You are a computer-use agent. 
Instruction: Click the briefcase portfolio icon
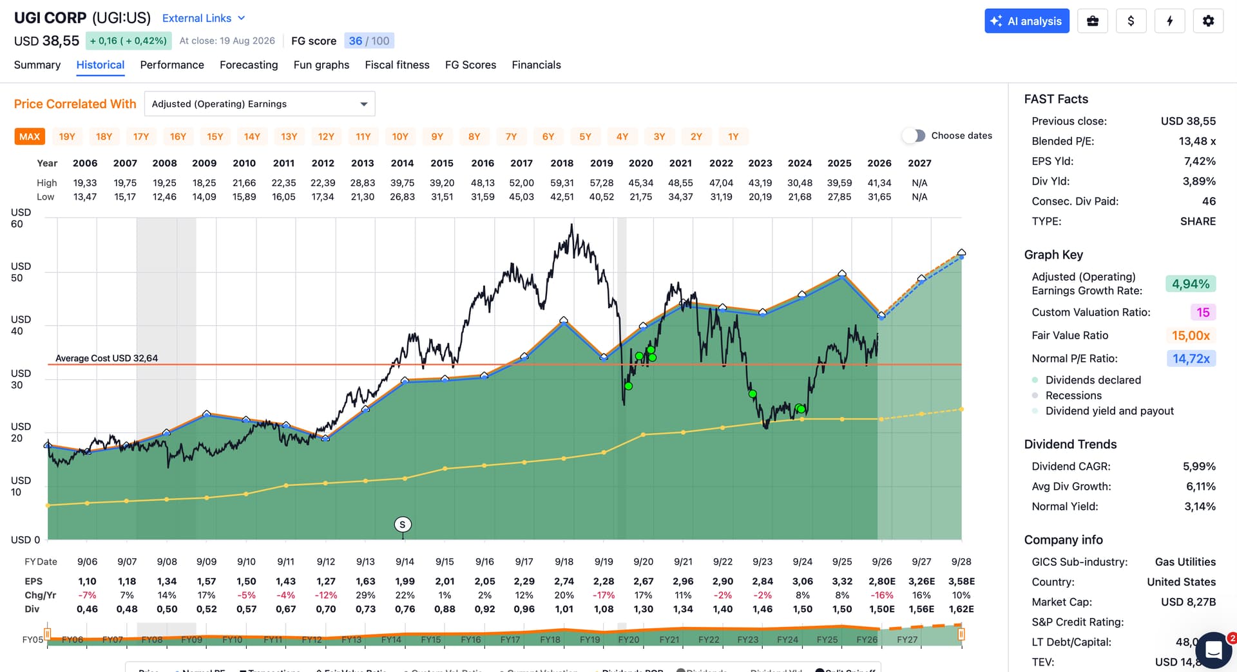tap(1093, 21)
